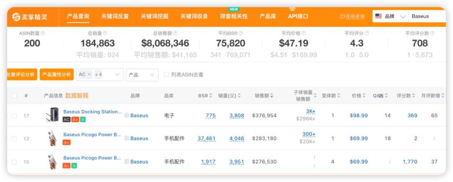The width and height of the screenshot is (453, 182).
Task: Select the checkbox for row 12
Action: [14, 139]
